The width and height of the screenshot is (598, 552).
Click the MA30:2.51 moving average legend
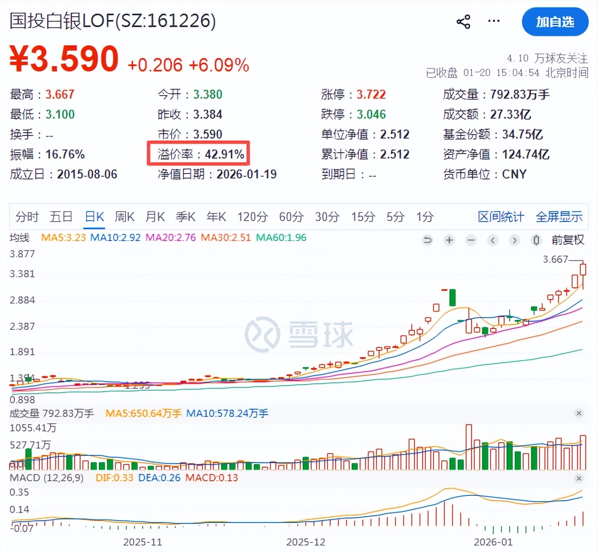pos(226,237)
